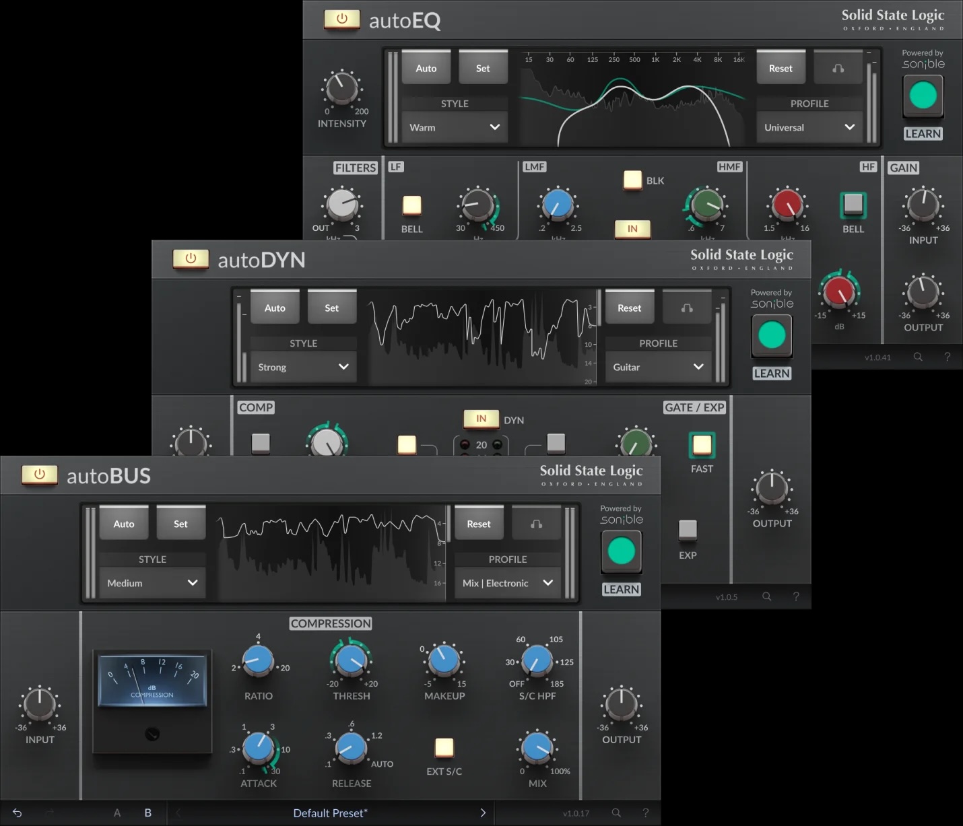
Task: Click the next preset arrow beside Default Preset
Action: [x=483, y=813]
